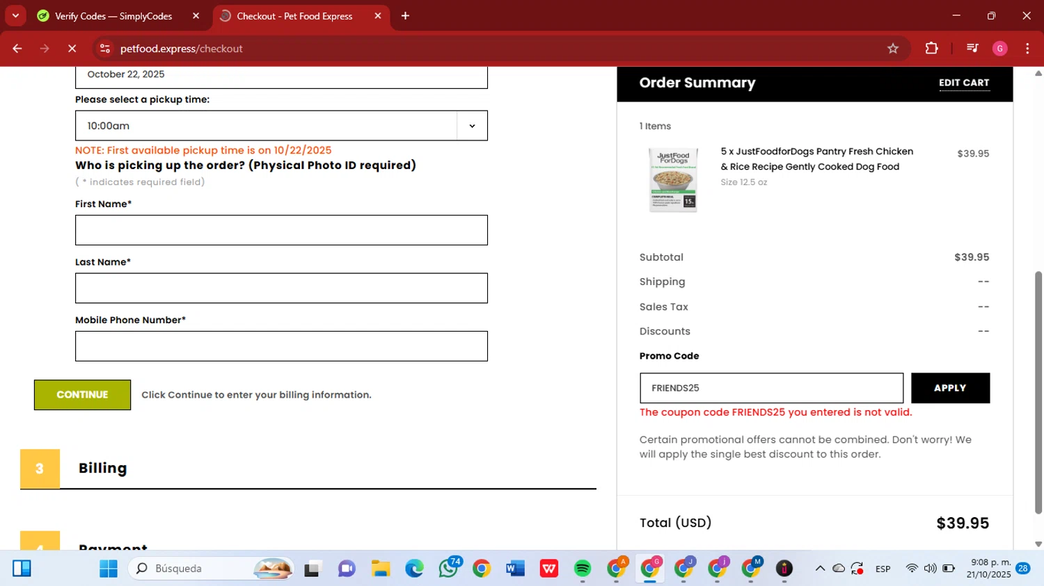
Task: Click the promo code field with FRIENDS25
Action: 771,388
